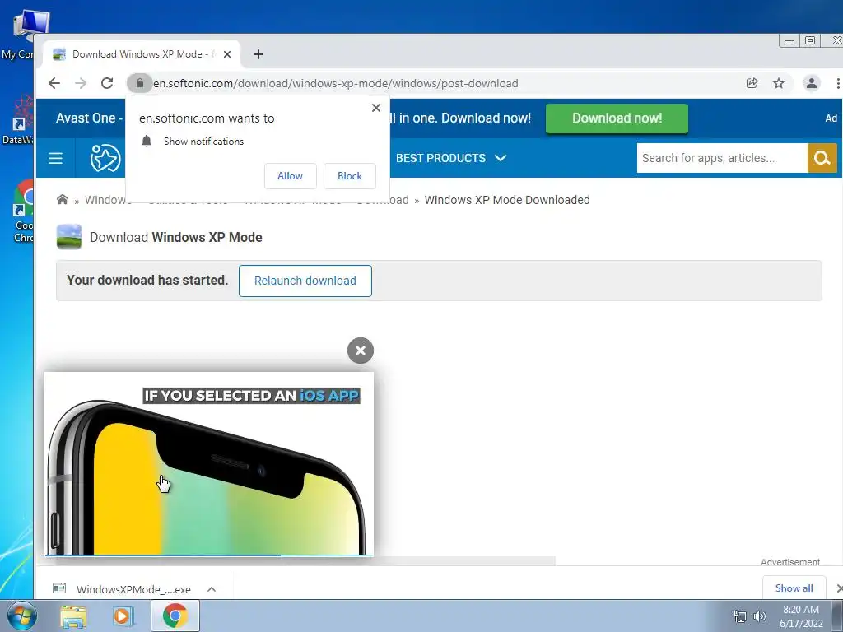
Task: Click the forward navigation arrow
Action: (x=81, y=83)
